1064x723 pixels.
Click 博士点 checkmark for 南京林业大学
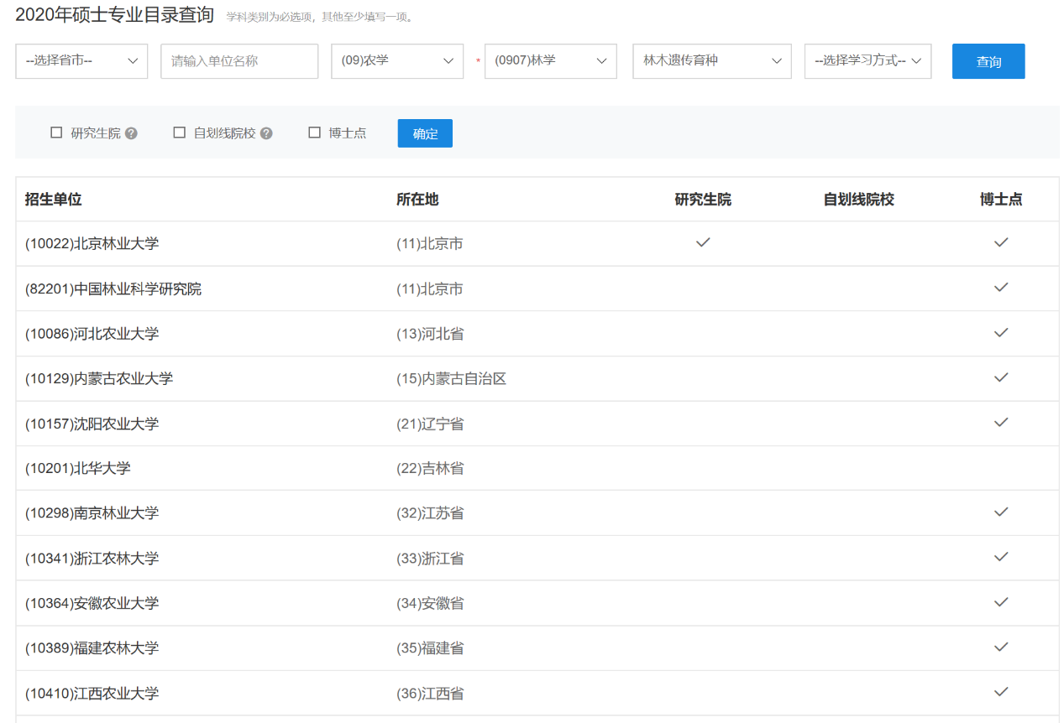1001,512
